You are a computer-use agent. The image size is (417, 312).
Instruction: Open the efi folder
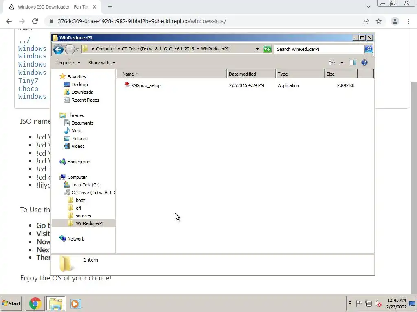tap(78, 208)
